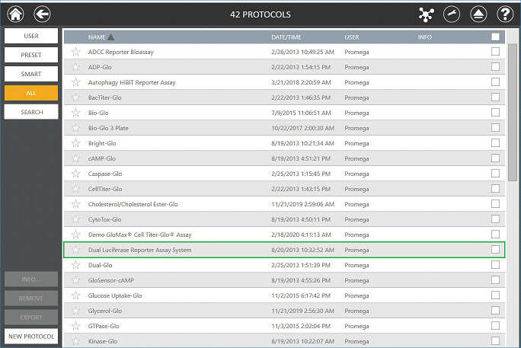521x348 pixels.
Task: Favorite the ADCC Reporter Bioassay star
Action: point(75,52)
